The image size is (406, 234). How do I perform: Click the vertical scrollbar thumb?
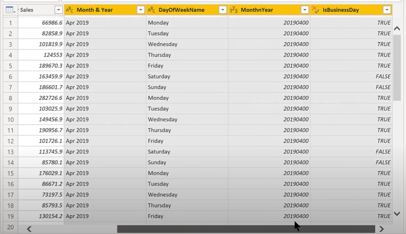coord(397,68)
